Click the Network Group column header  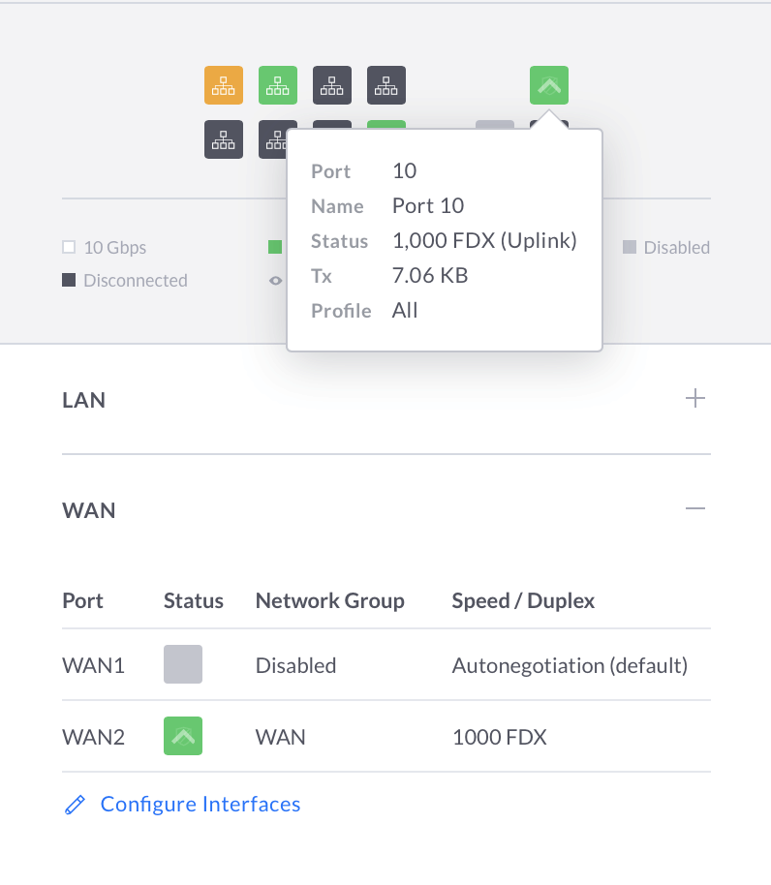(x=329, y=601)
